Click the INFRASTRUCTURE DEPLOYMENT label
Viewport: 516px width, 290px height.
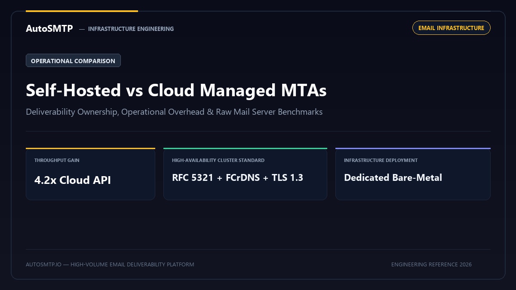pos(381,160)
